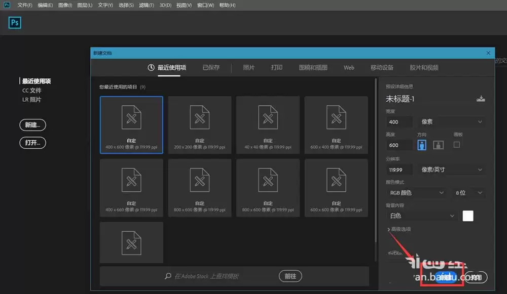Select the unlabeled preset in third row
The height and width of the screenshot is (294, 507).
tap(131, 242)
